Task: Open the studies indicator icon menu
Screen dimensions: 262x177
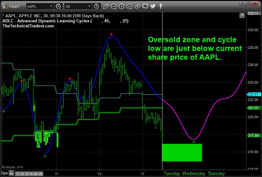Action: tap(114, 7)
